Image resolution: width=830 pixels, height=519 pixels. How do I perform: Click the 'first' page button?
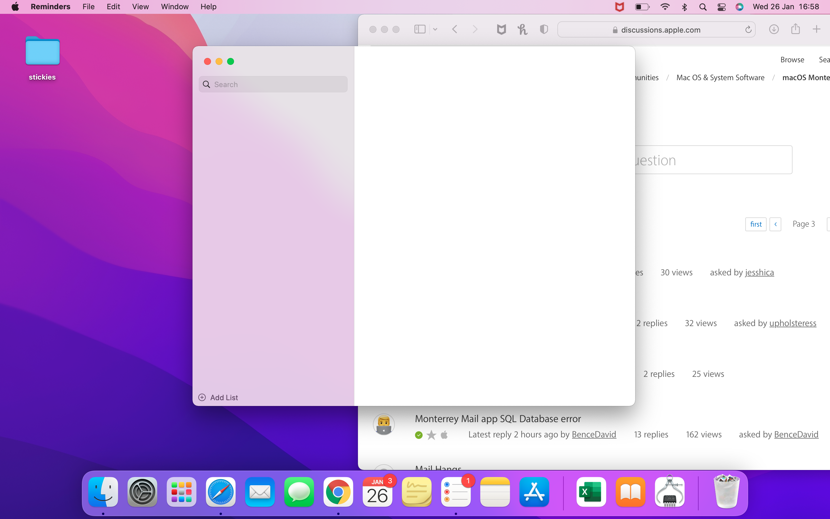click(756, 224)
